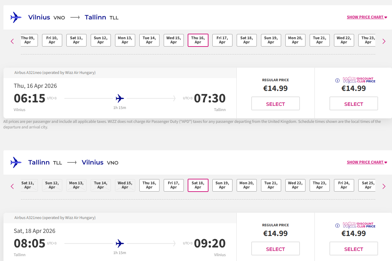Screen dimensions: 392x261
Task: Select Wed 15, Apr outbound date tab
Action: 173,40
